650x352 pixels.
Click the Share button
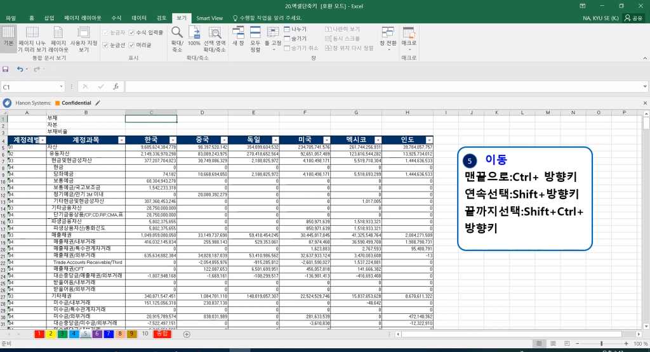[633, 18]
